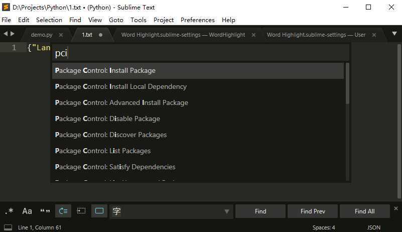This screenshot has height=232, width=402.
Task: Select Package Control: Advanced Install Package
Action: click(198, 102)
